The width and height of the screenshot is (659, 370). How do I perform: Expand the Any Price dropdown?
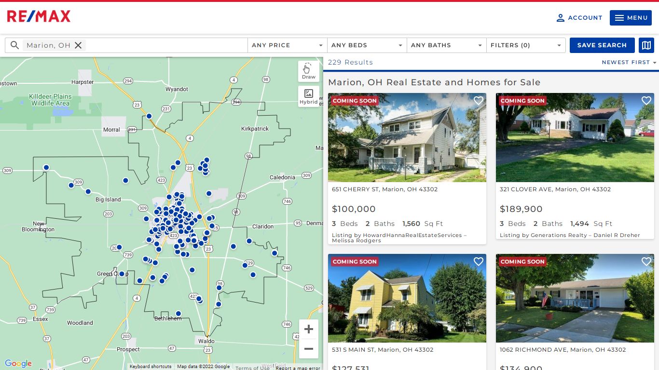click(288, 45)
